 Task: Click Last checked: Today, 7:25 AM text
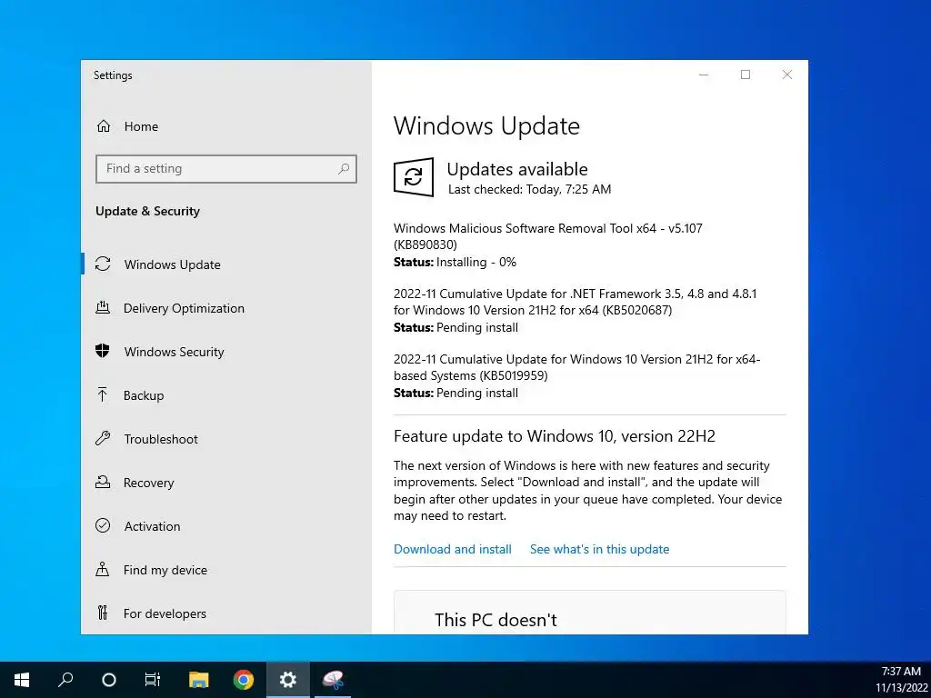[529, 189]
